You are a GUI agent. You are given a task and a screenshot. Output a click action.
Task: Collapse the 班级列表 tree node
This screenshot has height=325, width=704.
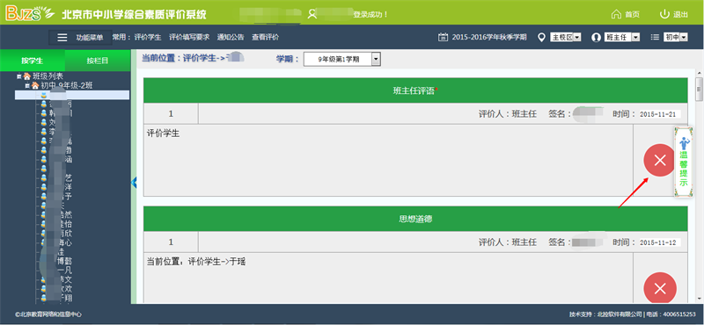[x=18, y=76]
